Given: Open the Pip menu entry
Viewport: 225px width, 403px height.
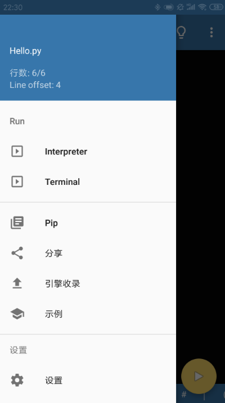Looking at the screenshot, I should click(x=88, y=223).
